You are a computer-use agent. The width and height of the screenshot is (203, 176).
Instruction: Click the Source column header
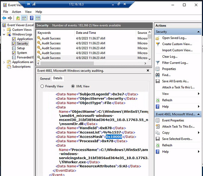(x=142, y=33)
